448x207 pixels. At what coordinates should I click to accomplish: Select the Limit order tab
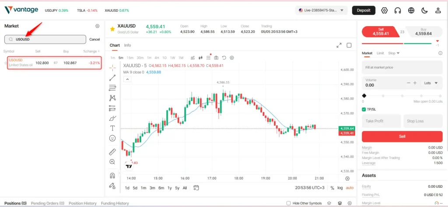pos(380,53)
